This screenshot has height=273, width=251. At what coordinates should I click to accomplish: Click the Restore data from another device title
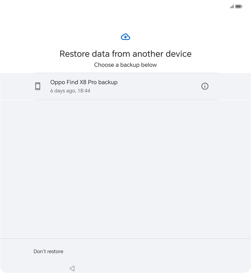[x=125, y=54]
